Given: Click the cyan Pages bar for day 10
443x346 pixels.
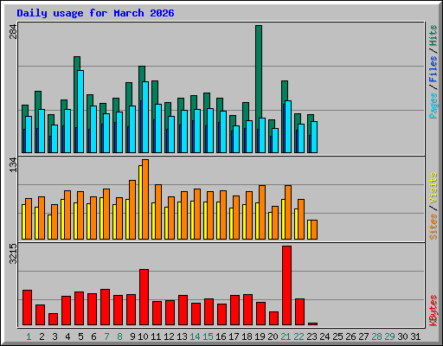Looking at the screenshot, I should point(145,117).
